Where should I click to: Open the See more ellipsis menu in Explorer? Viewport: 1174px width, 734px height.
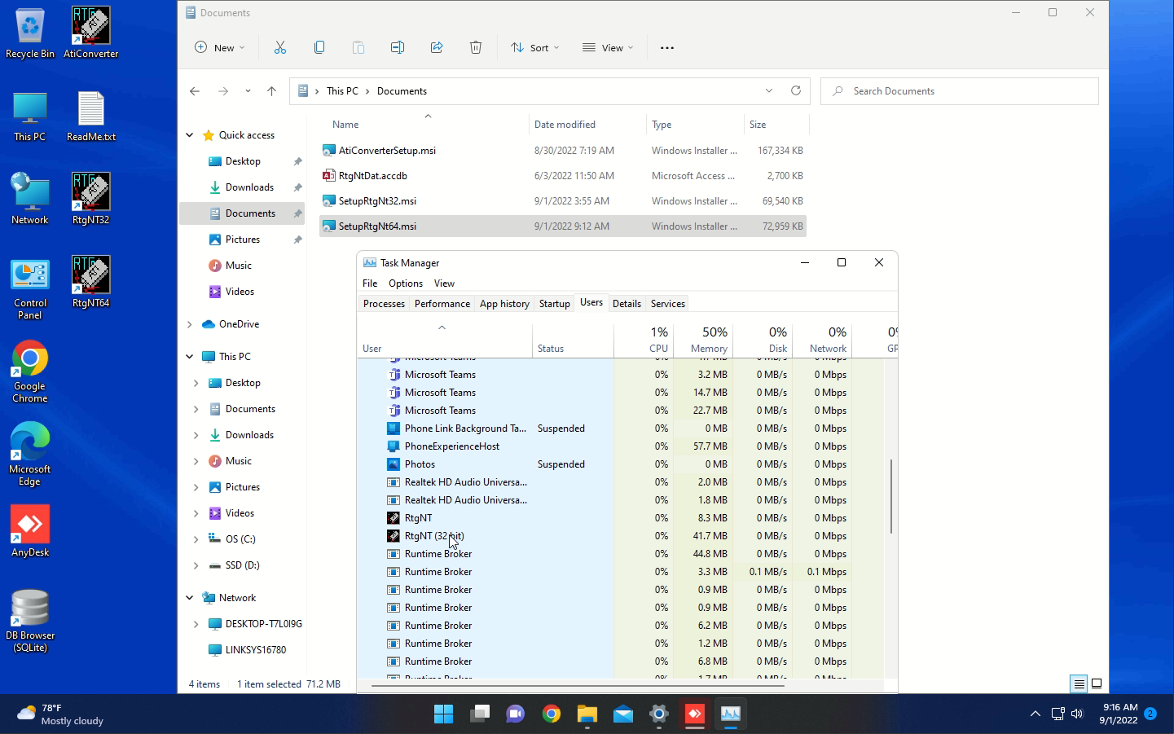(667, 48)
